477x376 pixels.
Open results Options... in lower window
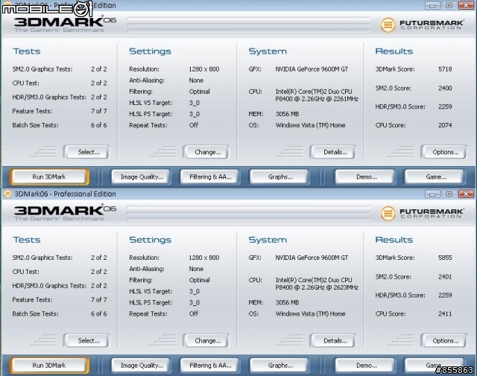click(x=444, y=340)
